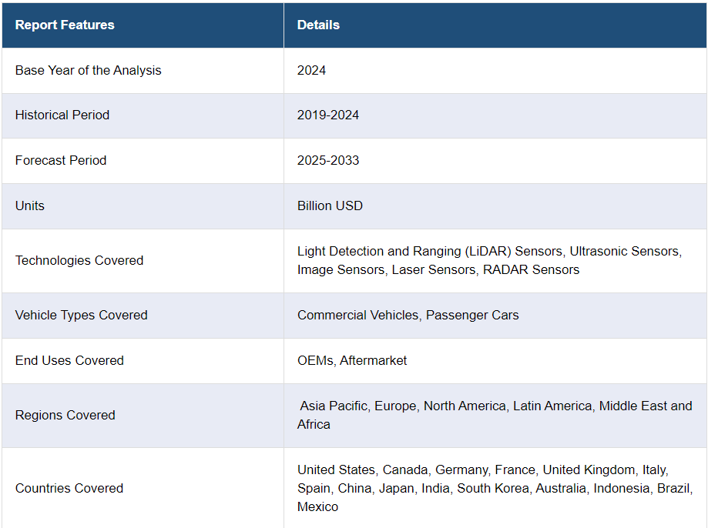The height and width of the screenshot is (528, 708).
Task: Click the "Details" column header
Action: pos(318,25)
